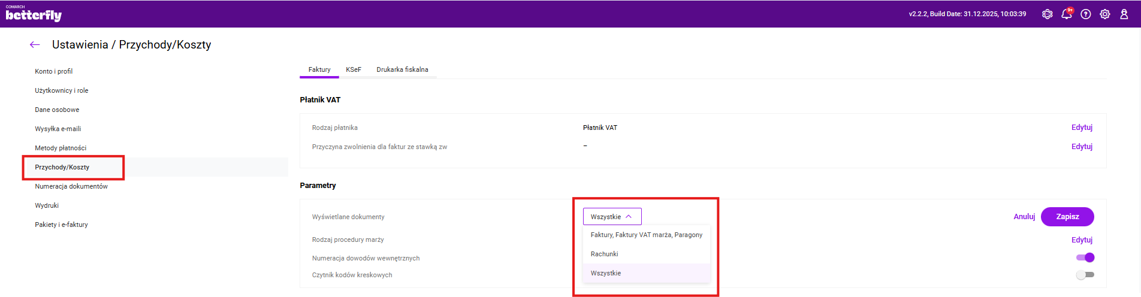
Task: Switch to the Drukarka fiskalna tab
Action: 402,69
